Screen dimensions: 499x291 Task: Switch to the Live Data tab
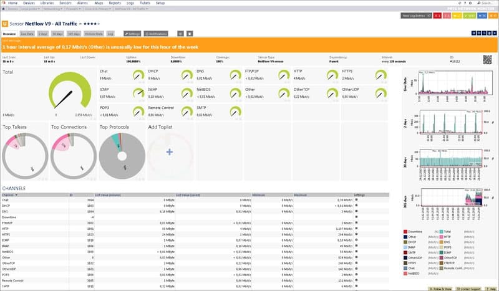tap(27, 34)
